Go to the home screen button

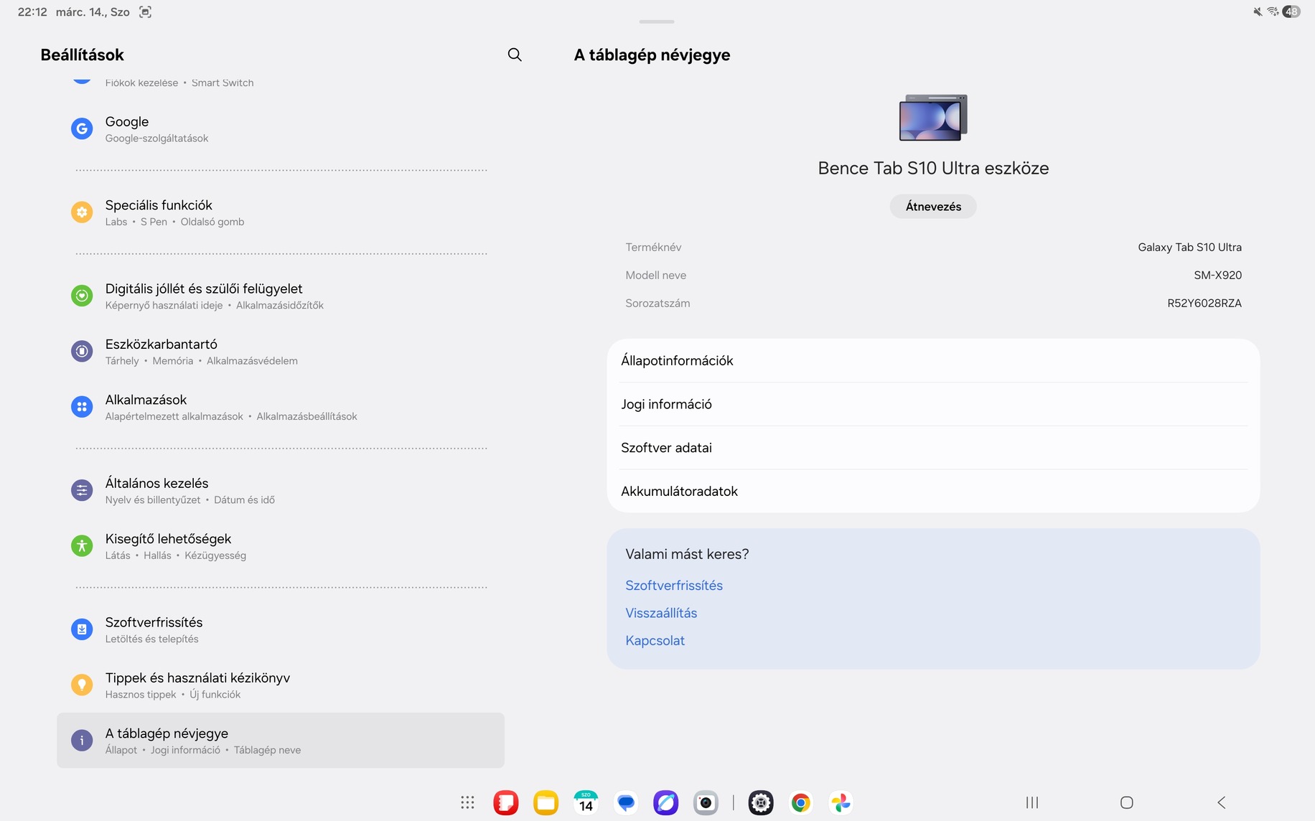pos(1127,802)
